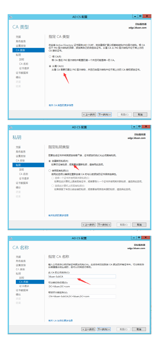Go to 设置类型 step in CA 名称 window sidebar

[x=21, y=265]
